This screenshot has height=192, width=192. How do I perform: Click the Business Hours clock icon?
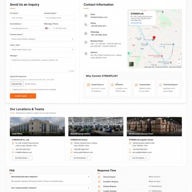[x=86, y=42]
